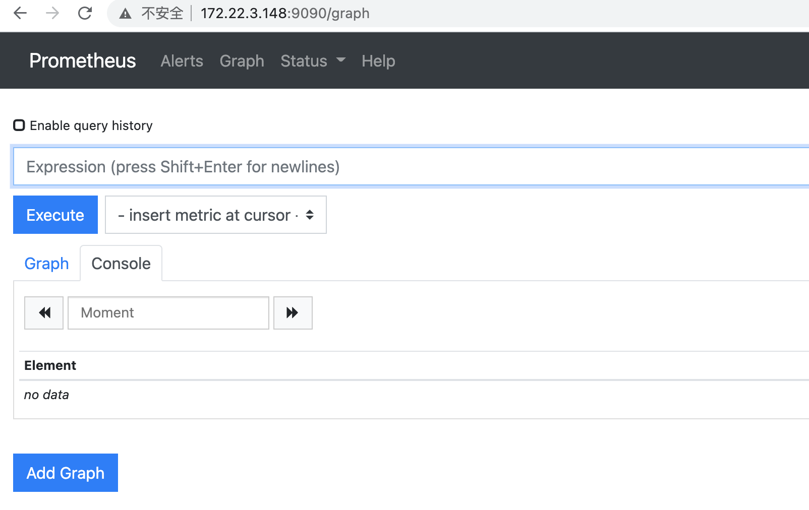The image size is (809, 510).
Task: Click the rewind time double-arrow button
Action: (44, 313)
